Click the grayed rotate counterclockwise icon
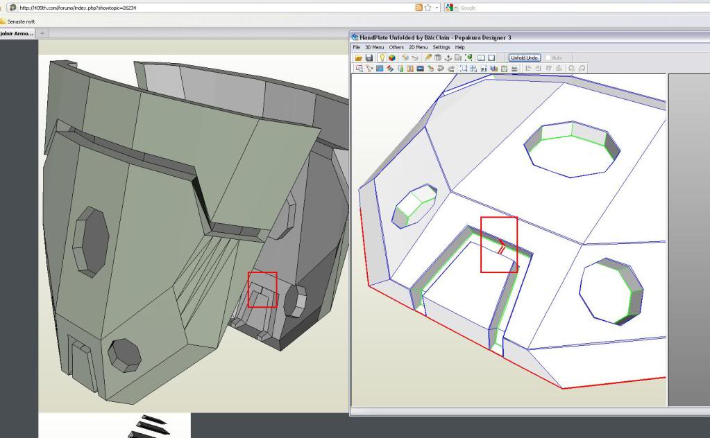Viewport: 710px width, 438px height. (x=571, y=69)
